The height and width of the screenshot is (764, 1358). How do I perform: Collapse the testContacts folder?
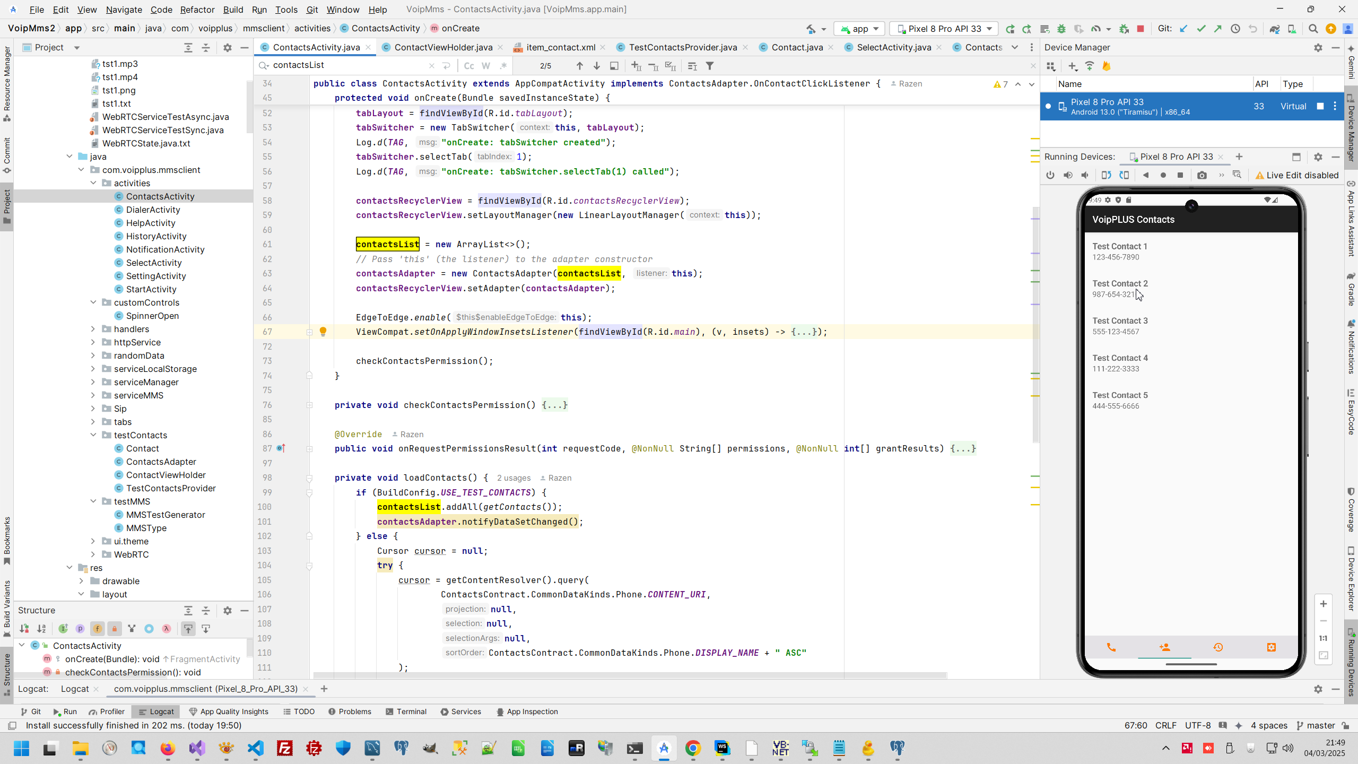coord(93,435)
